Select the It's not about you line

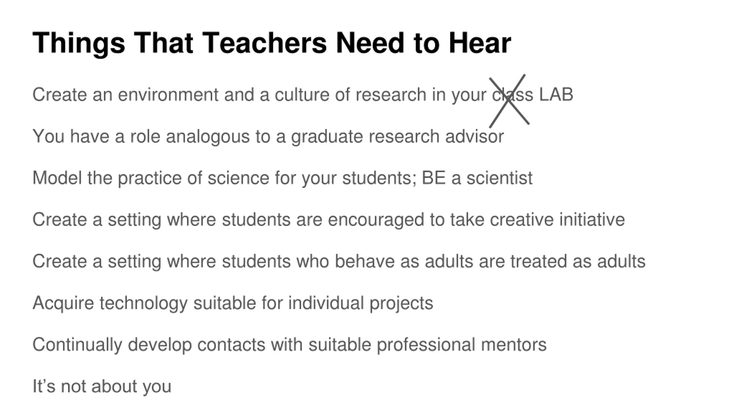(x=102, y=387)
